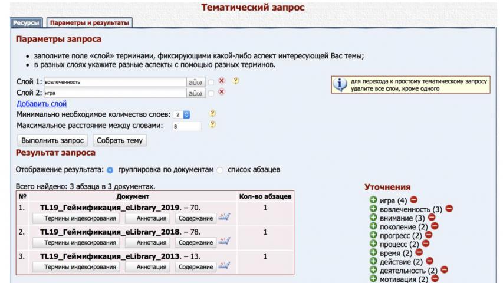503x283 pixels.
Task: Tick the checkbox next to Слой 2
Action: (x=211, y=93)
